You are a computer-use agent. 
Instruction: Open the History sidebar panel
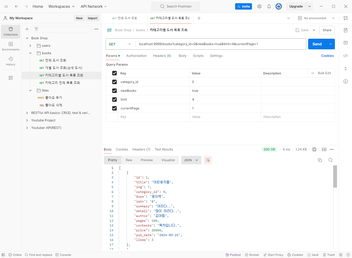coord(11,61)
